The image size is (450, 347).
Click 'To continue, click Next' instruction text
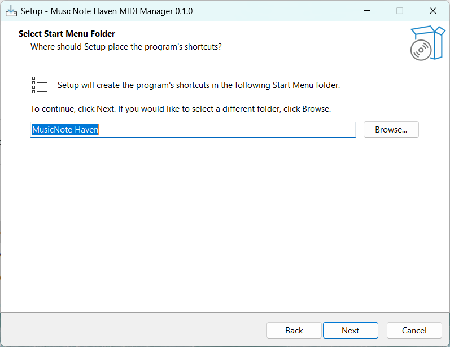(181, 109)
